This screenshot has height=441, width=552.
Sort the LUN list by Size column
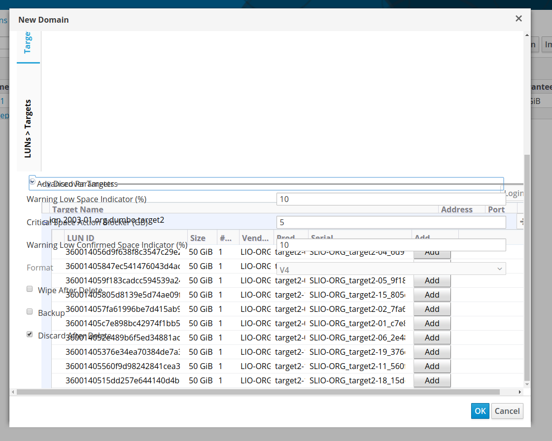[198, 238]
